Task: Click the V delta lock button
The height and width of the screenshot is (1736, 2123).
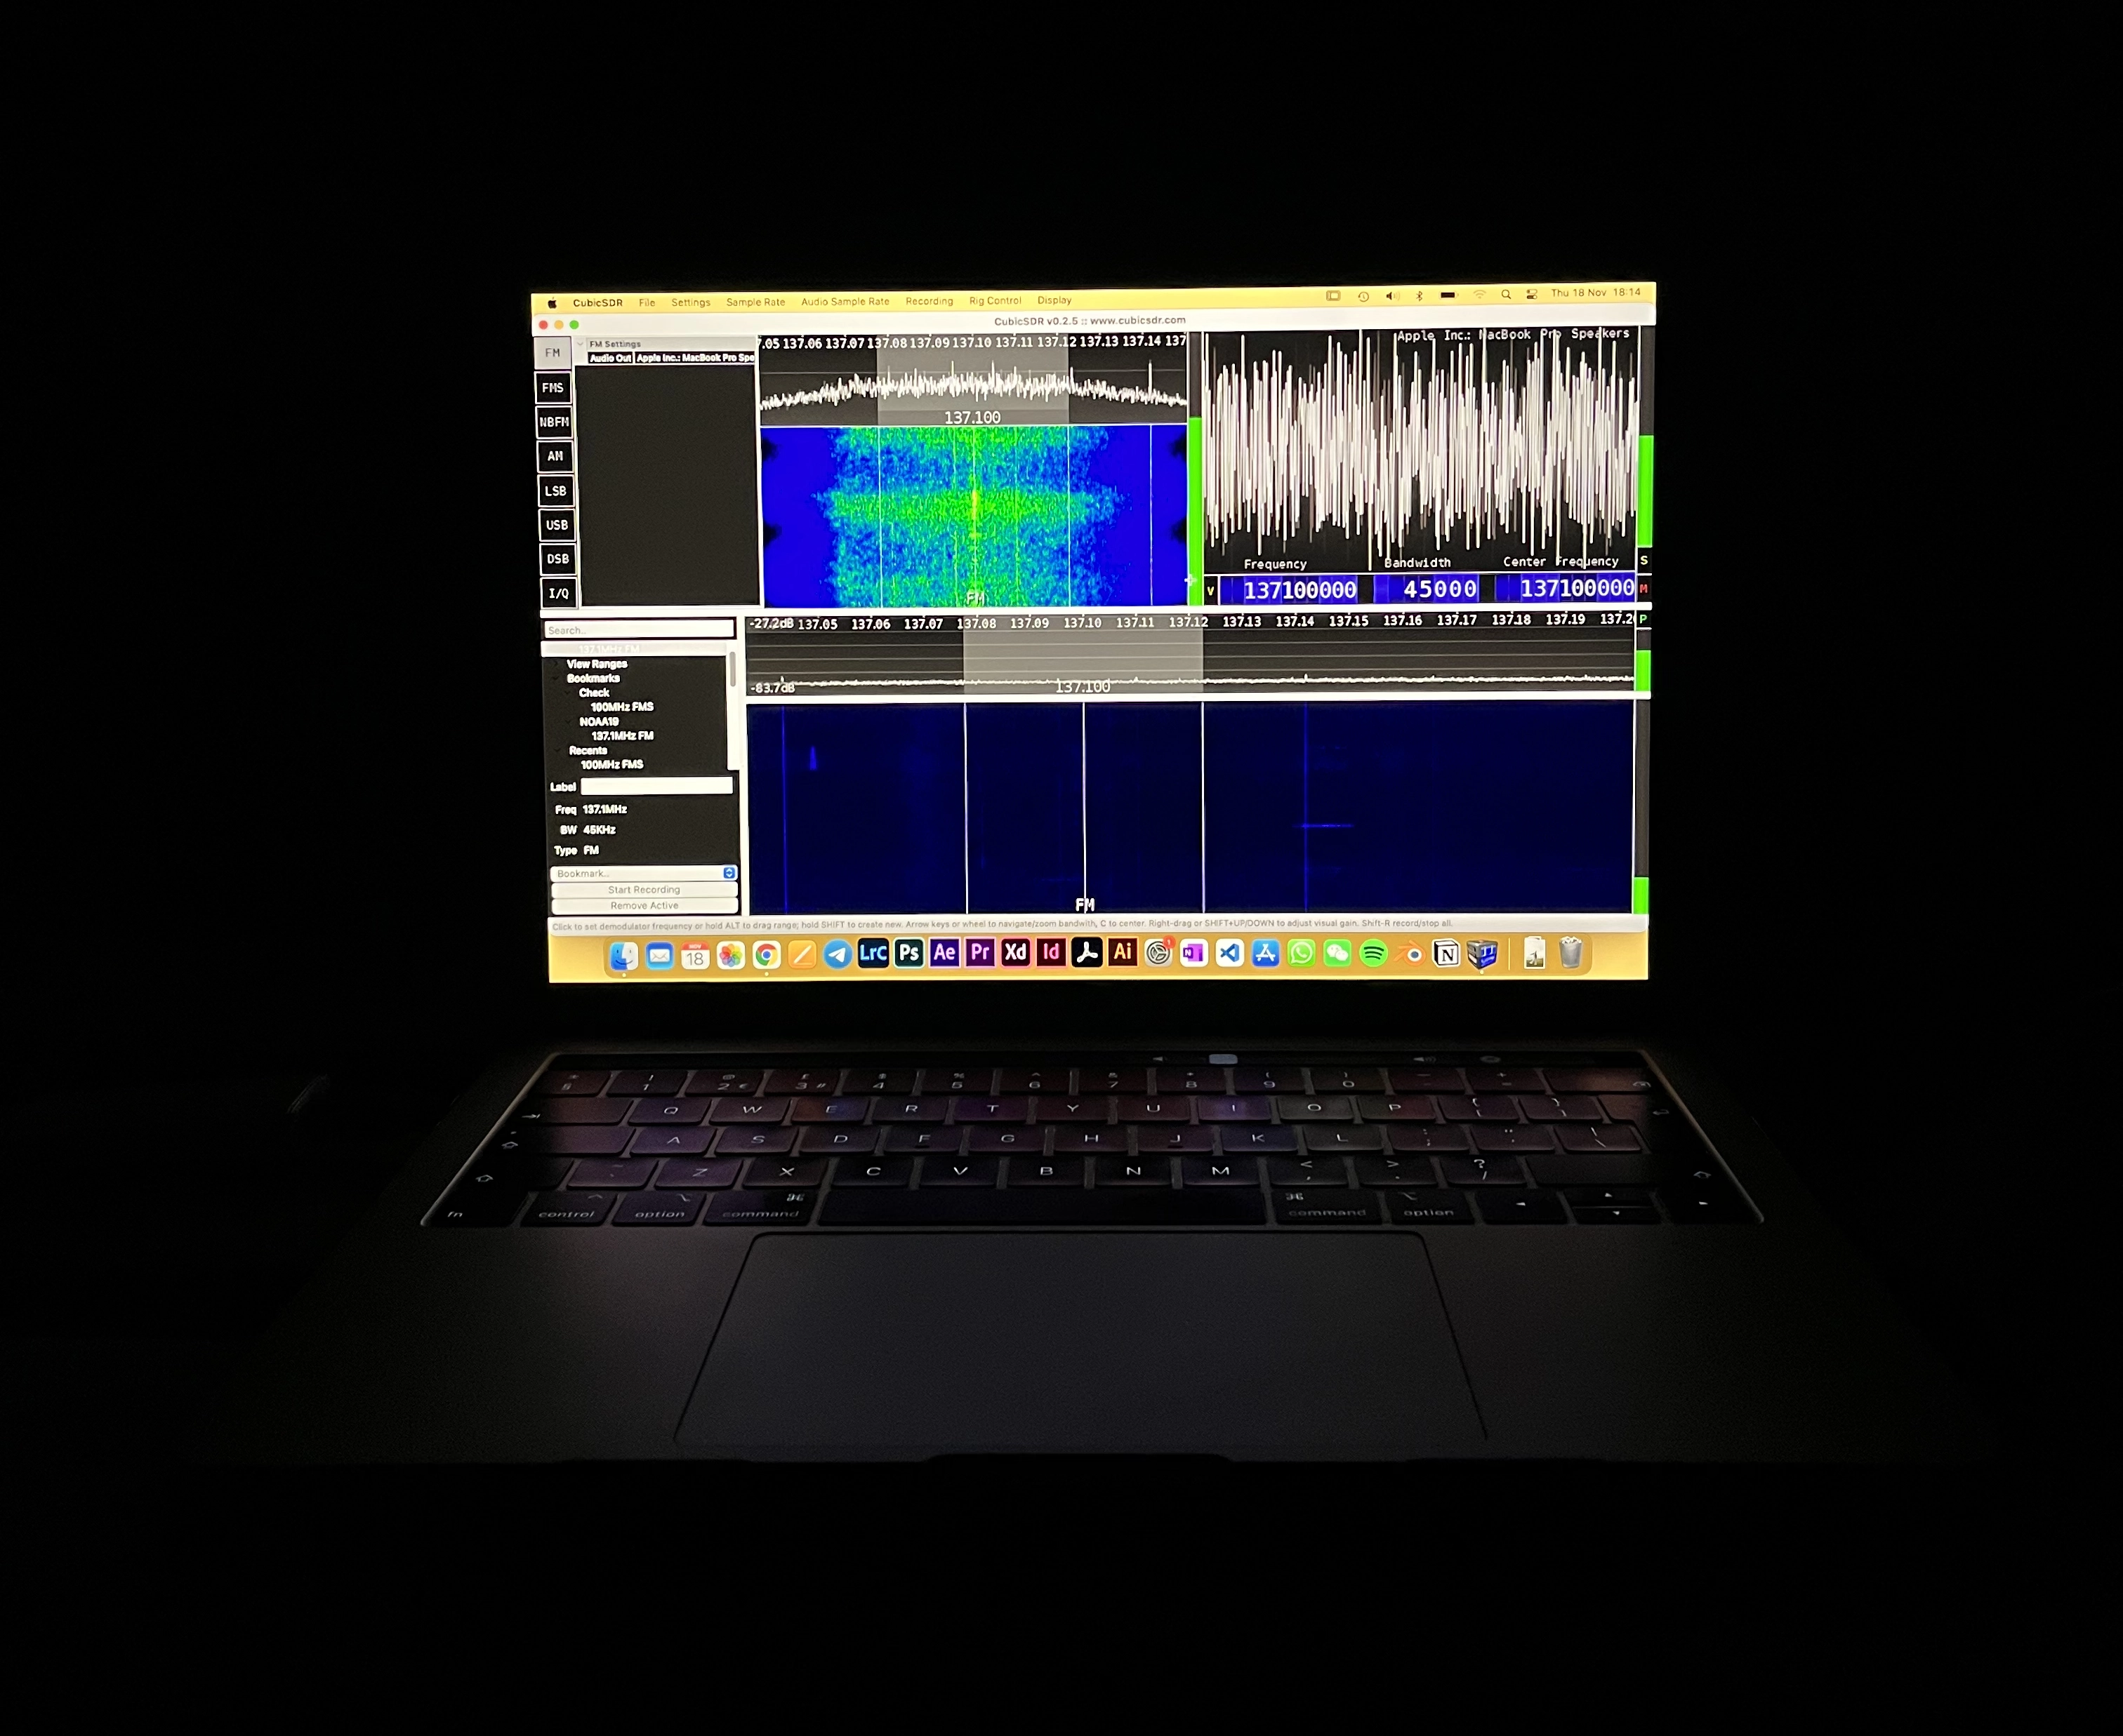Action: pyautogui.click(x=1210, y=591)
